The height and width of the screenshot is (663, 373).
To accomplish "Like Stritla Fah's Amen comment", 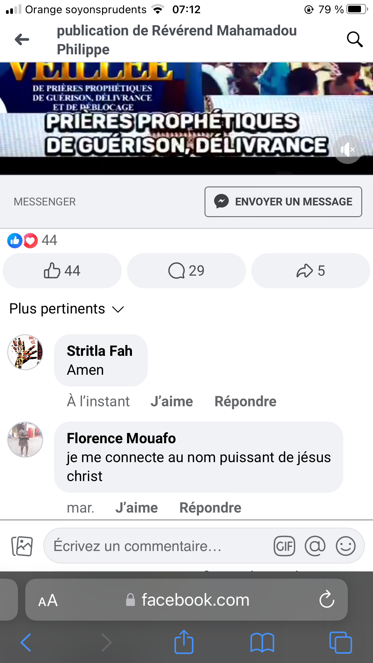I will pyautogui.click(x=171, y=401).
